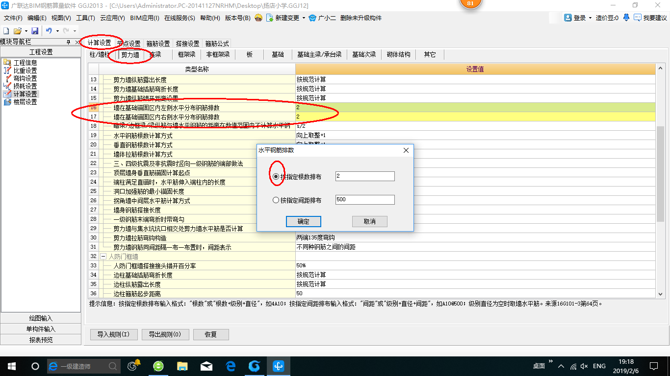Click the 登录 user avatar icon
This screenshot has height=376, width=670.
click(x=568, y=18)
